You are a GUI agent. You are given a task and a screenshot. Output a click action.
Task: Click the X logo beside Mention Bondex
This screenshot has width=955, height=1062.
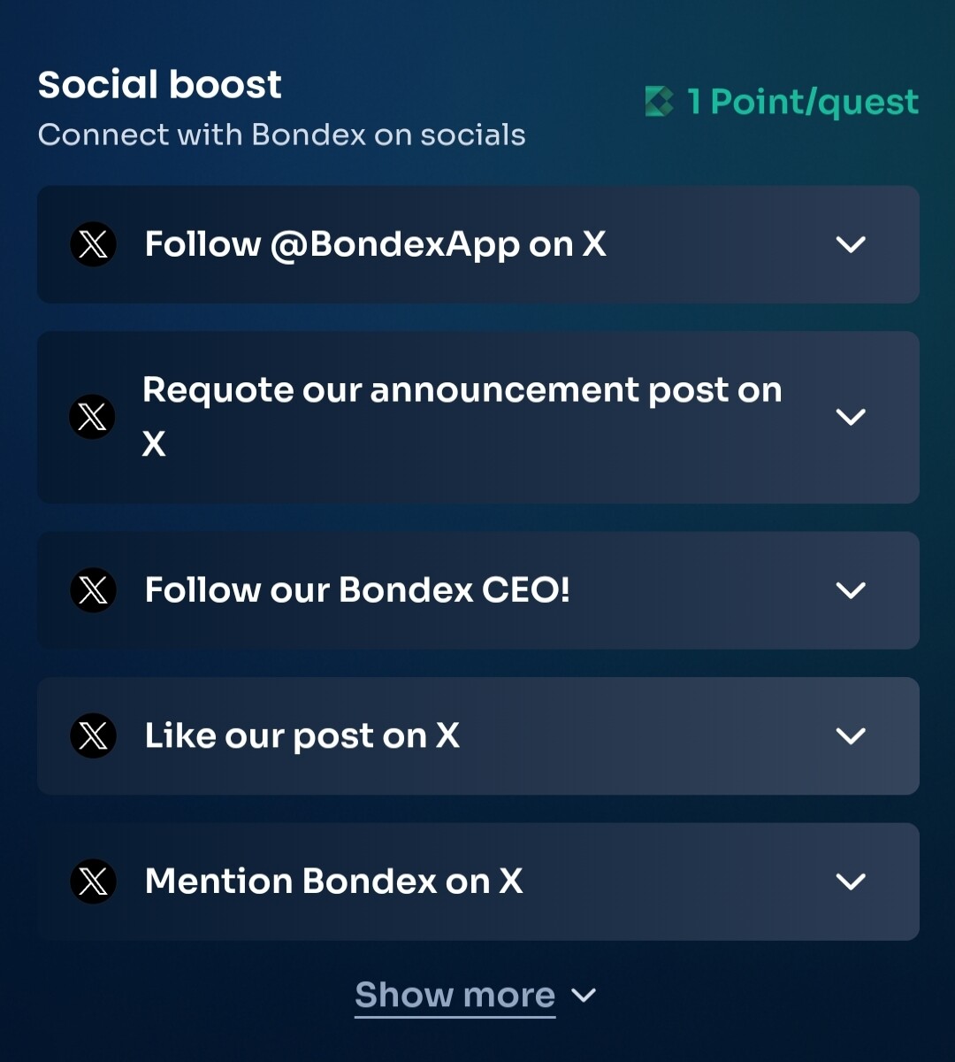93,881
